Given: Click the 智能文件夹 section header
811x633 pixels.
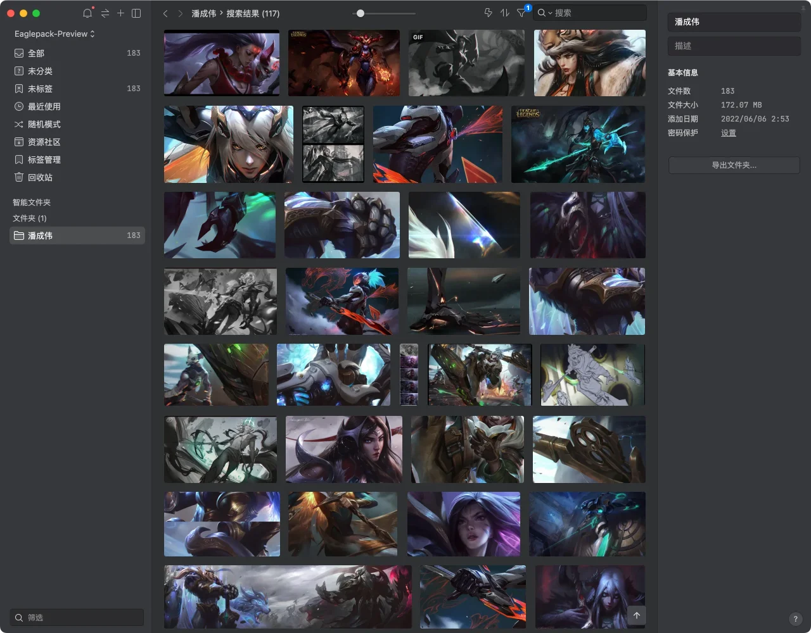Looking at the screenshot, I should point(32,203).
